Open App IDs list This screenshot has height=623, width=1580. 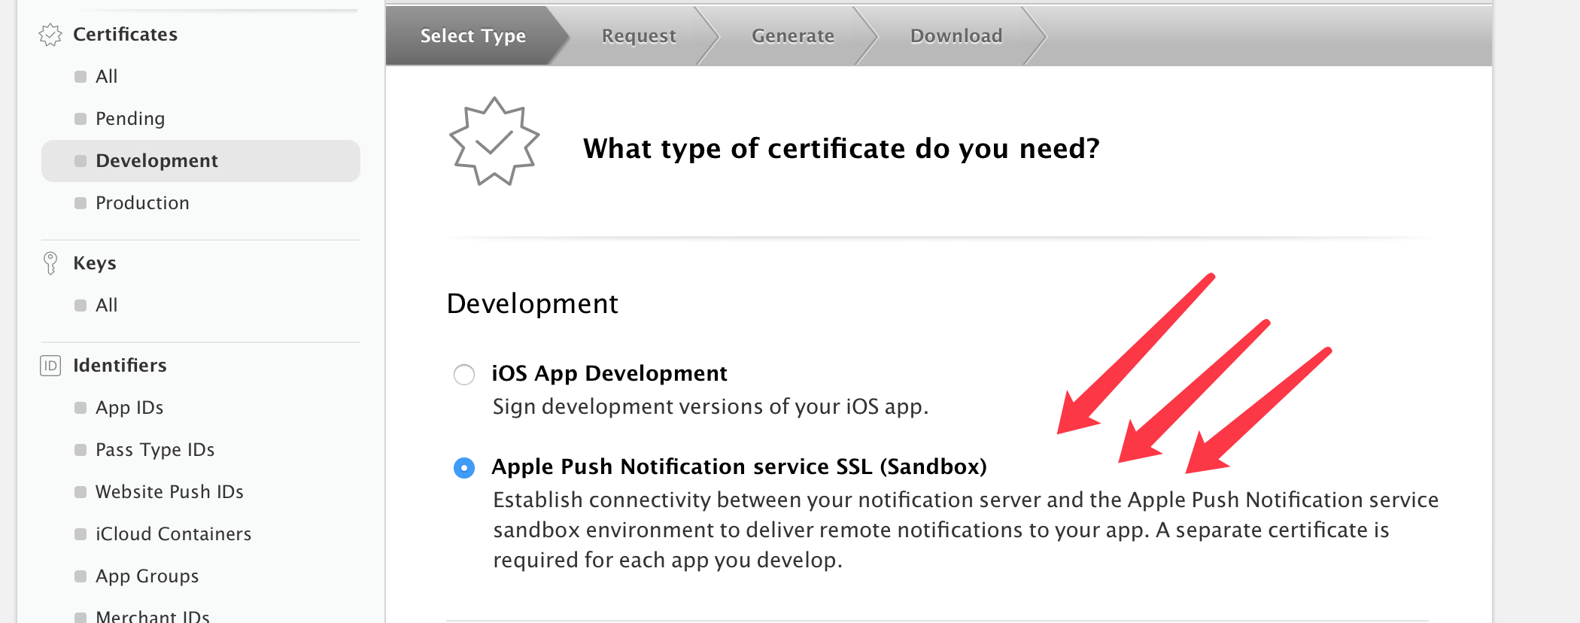129,408
